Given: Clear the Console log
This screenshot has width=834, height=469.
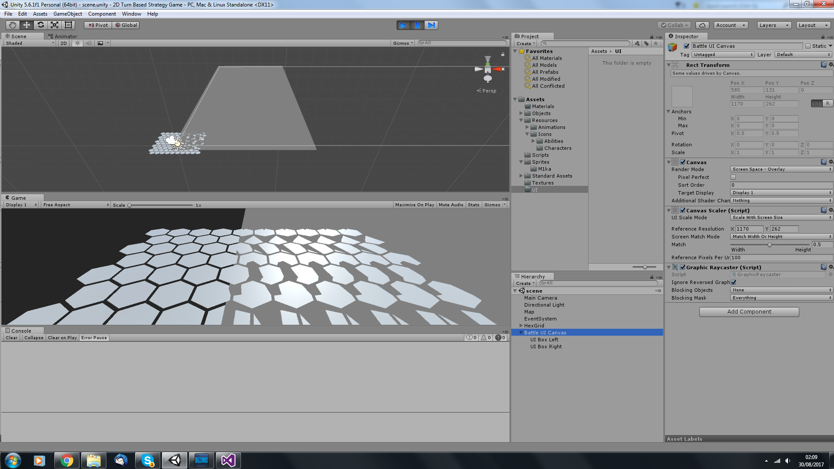Looking at the screenshot, I should coord(12,338).
